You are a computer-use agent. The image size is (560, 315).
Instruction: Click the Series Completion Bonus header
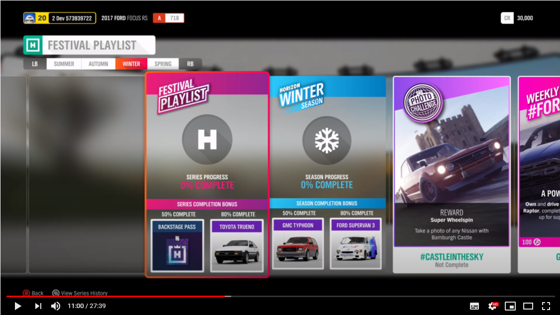pyautogui.click(x=207, y=204)
